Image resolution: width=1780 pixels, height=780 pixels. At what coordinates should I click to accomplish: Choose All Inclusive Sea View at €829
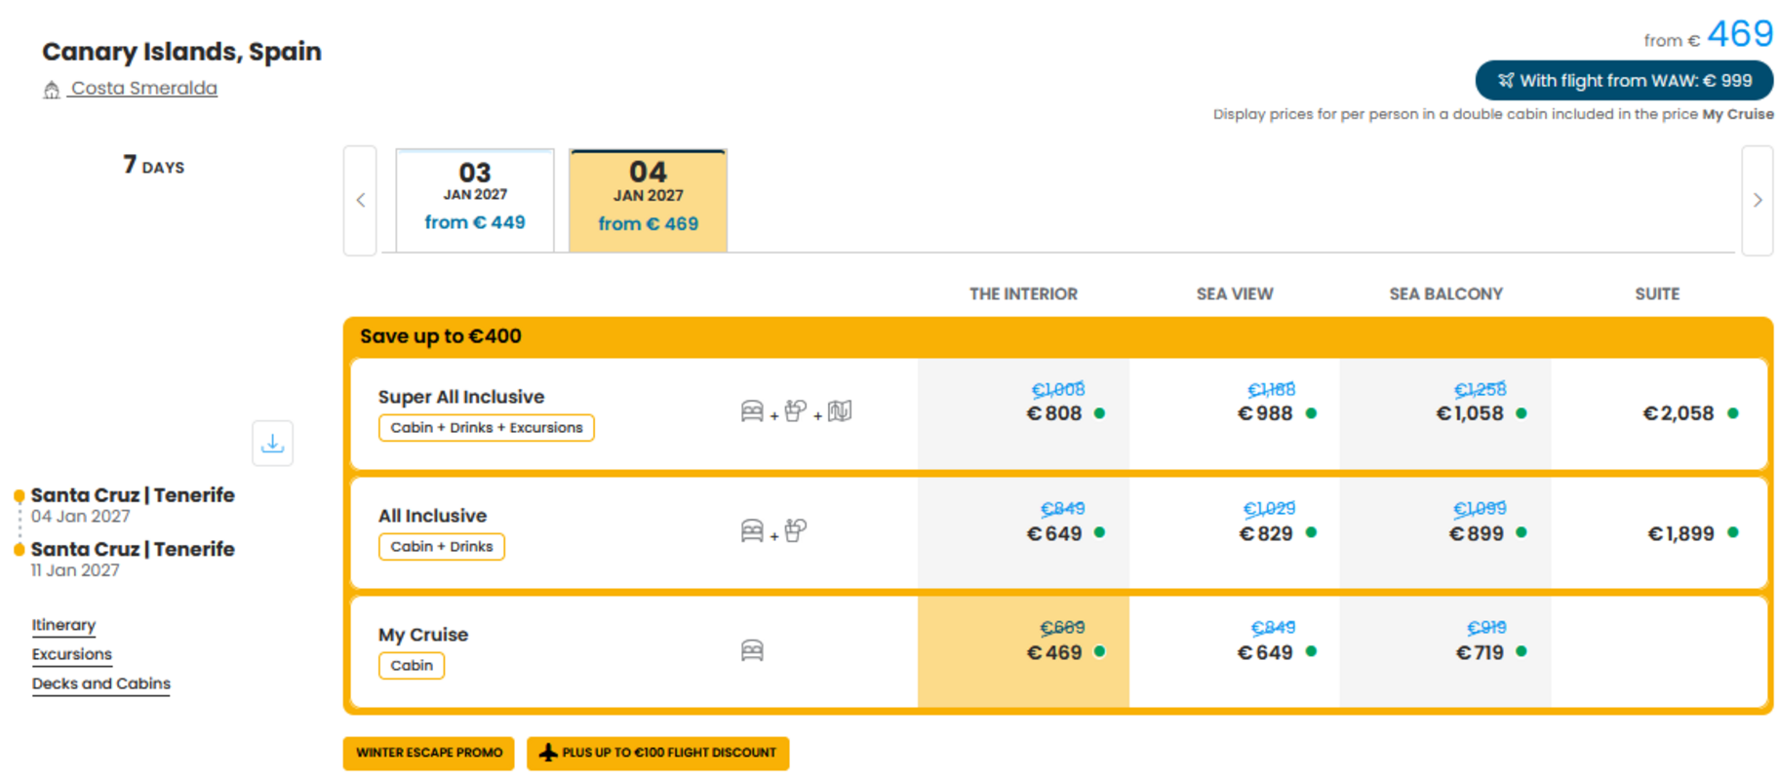[1235, 533]
